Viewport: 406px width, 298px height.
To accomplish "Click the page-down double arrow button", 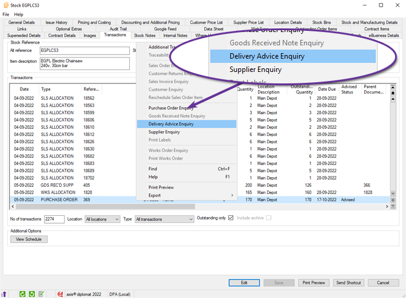I will point(393,200).
